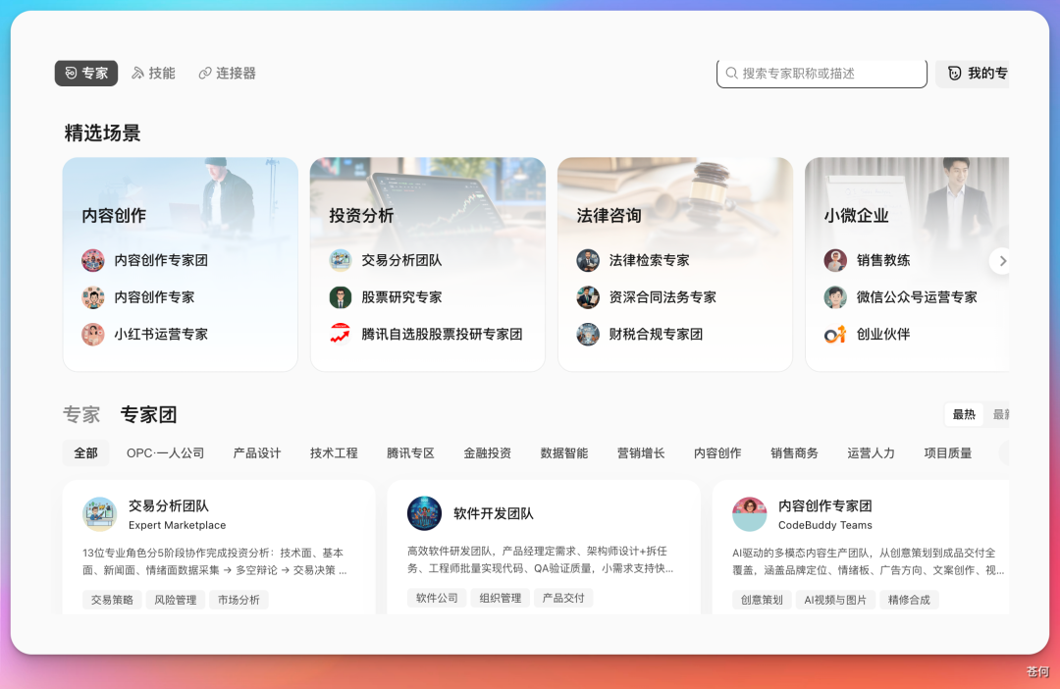The width and height of the screenshot is (1060, 689).
Task: Click the 小微企业 scene card title
Action: (x=857, y=216)
